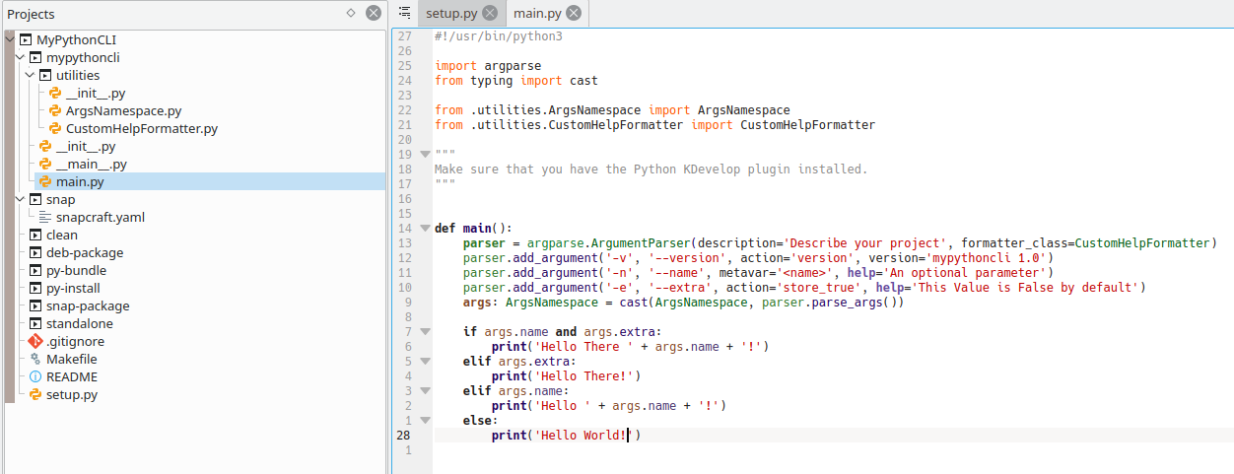The image size is (1234, 474).
Task: Fold the 'if args.name and args.extra' block arrow
Action: click(x=424, y=332)
